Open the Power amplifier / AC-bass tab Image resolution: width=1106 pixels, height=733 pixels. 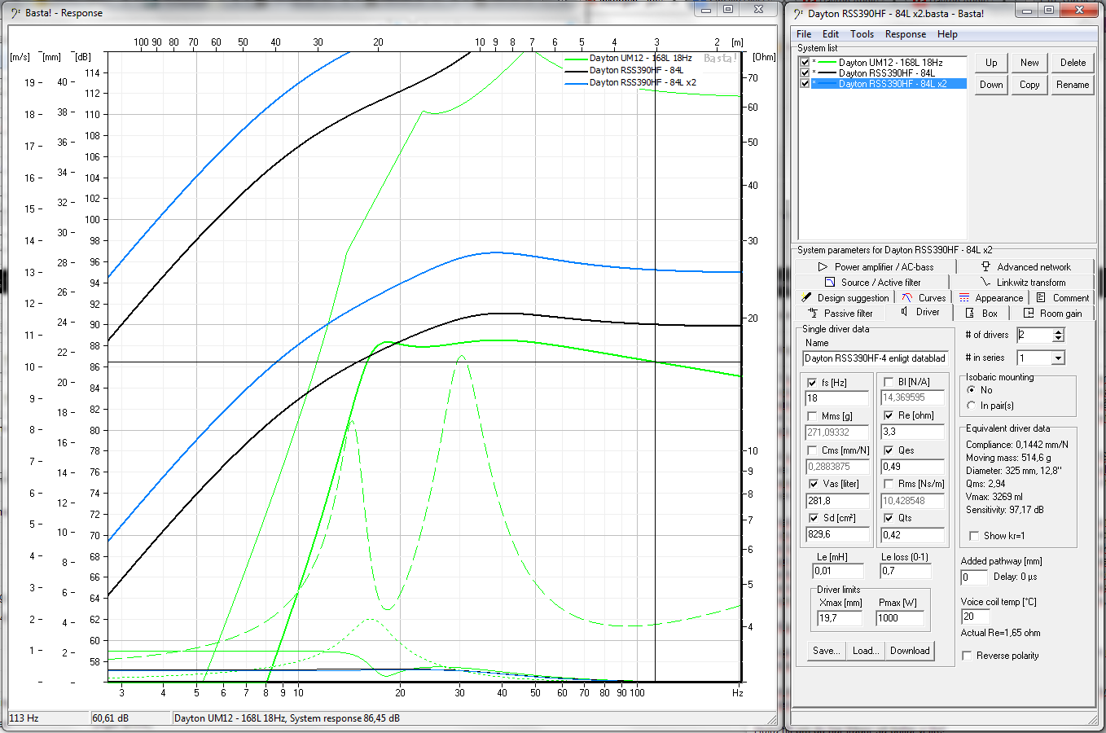click(x=876, y=267)
